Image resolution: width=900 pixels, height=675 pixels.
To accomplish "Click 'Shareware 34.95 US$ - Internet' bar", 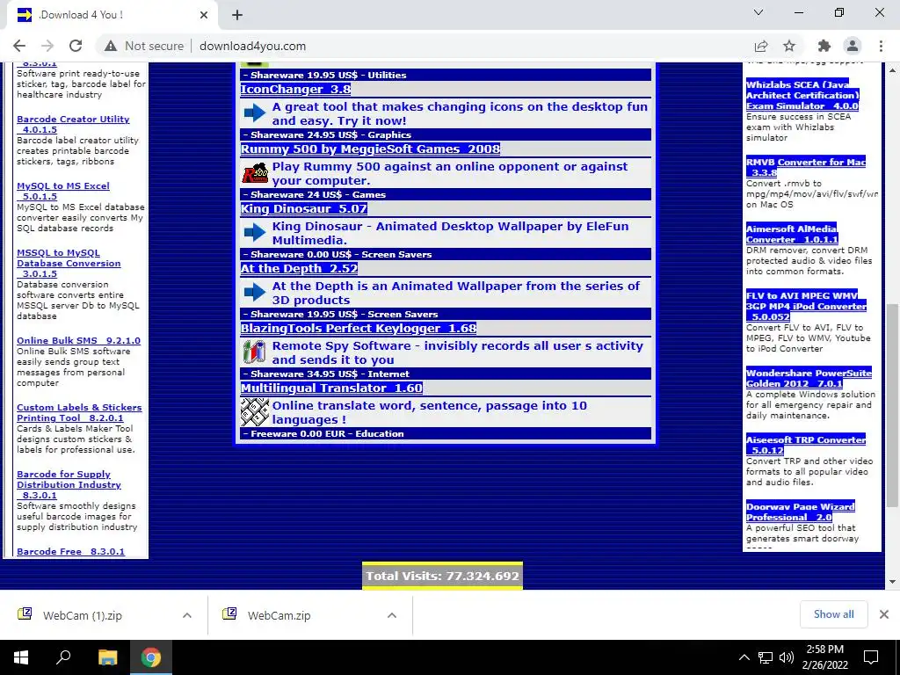I will [446, 374].
